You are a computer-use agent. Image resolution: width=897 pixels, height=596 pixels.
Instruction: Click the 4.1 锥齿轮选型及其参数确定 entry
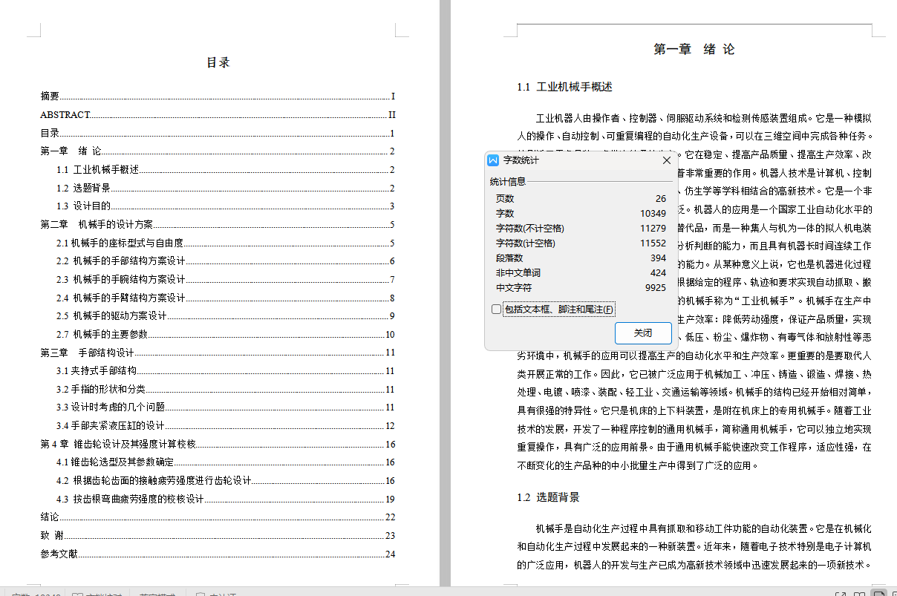[226, 462]
